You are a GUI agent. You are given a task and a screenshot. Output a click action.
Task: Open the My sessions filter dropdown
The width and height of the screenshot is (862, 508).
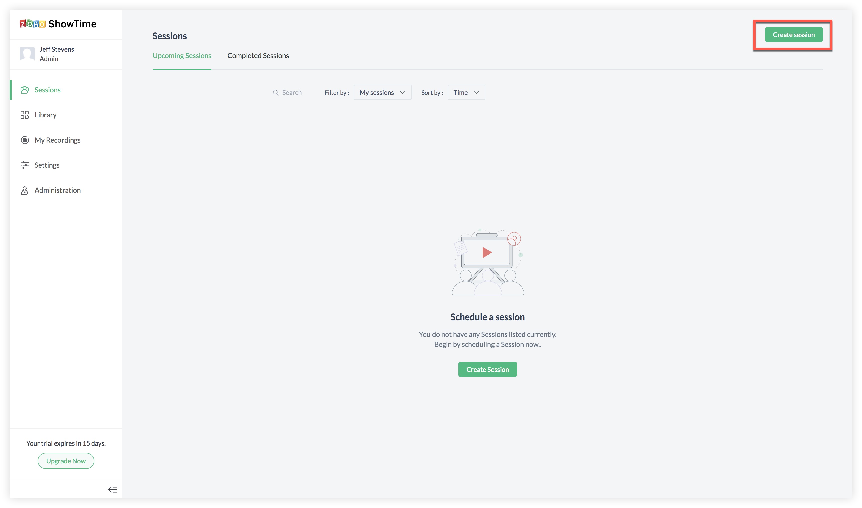382,92
